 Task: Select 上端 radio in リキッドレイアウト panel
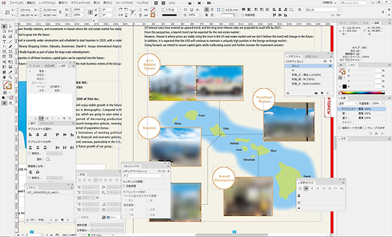point(126,210)
